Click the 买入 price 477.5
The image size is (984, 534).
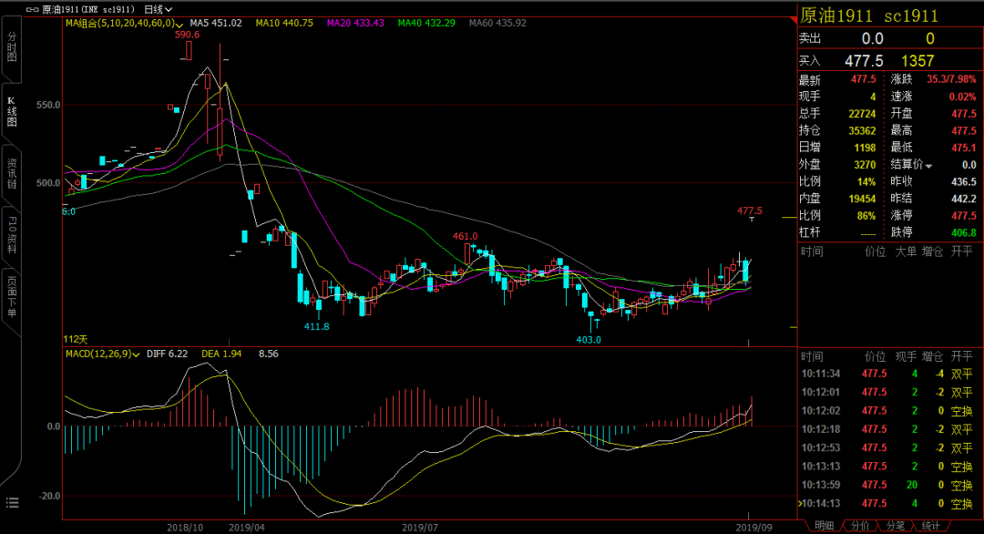[x=864, y=61]
